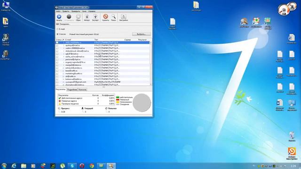Image resolution: width=301 pixels, height=169 pixels.
Task: Click the file name field next to Список
Action: [84, 34]
